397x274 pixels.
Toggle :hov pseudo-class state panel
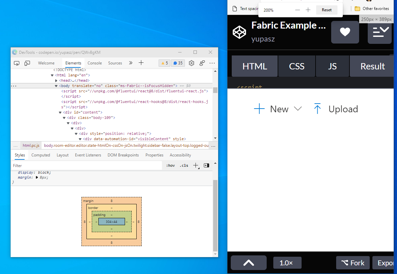click(x=170, y=165)
